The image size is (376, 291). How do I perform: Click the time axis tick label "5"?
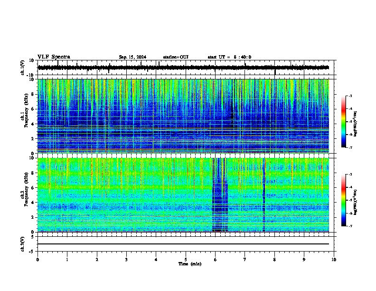point(186,260)
